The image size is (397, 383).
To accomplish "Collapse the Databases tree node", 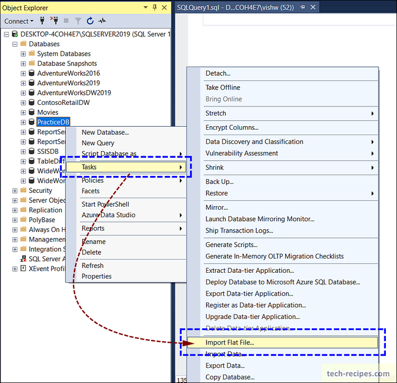I will pos(15,44).
